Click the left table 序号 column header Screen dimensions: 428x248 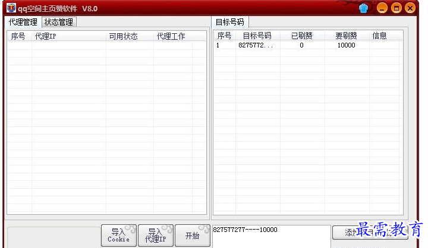click(x=19, y=36)
